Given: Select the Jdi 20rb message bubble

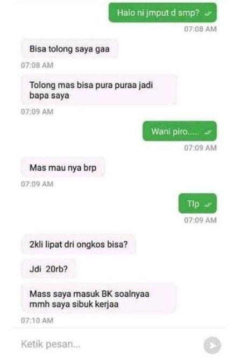Looking at the screenshot, I should [x=49, y=269].
